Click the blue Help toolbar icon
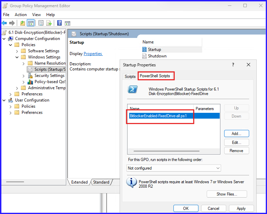Screen dimensions: 267x214 click(59, 23)
